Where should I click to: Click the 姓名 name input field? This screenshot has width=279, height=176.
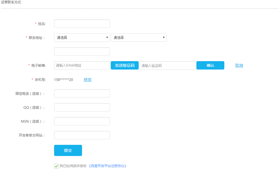tap(82, 24)
